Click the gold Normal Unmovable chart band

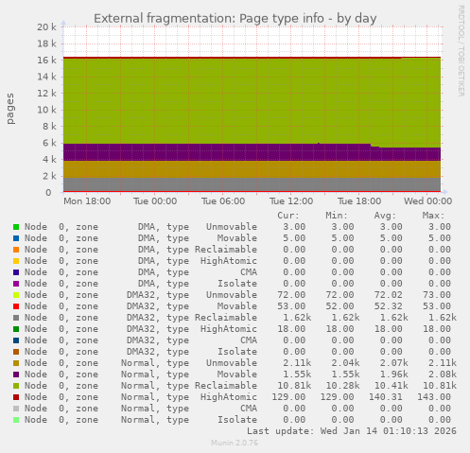pyautogui.click(x=252, y=169)
